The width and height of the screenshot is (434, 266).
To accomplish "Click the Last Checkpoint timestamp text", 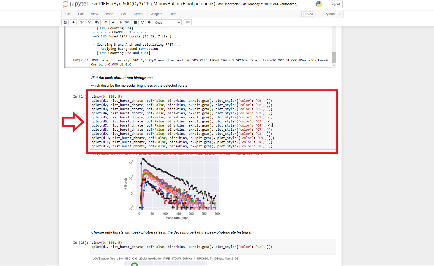I will click(247, 4).
